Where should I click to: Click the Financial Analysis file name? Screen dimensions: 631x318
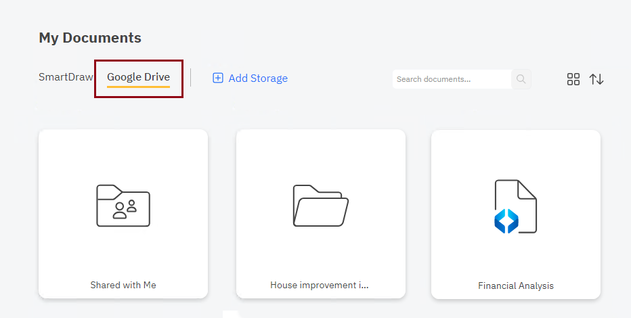516,286
